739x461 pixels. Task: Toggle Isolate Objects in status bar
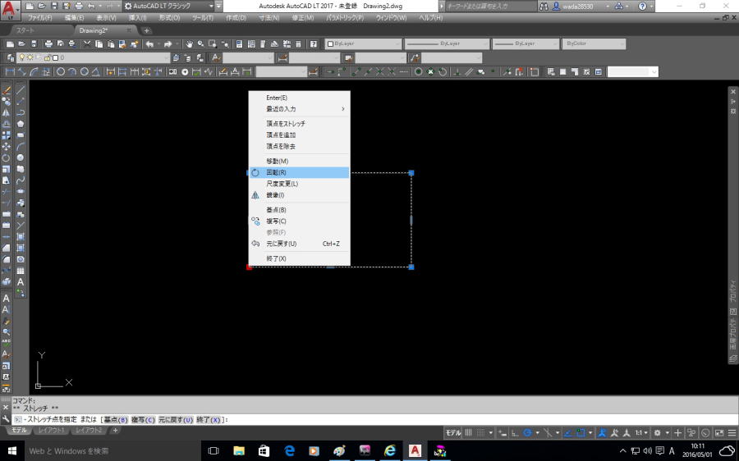click(x=691, y=433)
